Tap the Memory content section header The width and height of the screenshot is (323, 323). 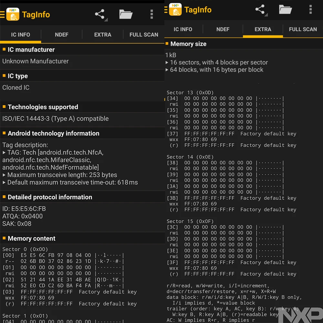[x=82, y=238]
